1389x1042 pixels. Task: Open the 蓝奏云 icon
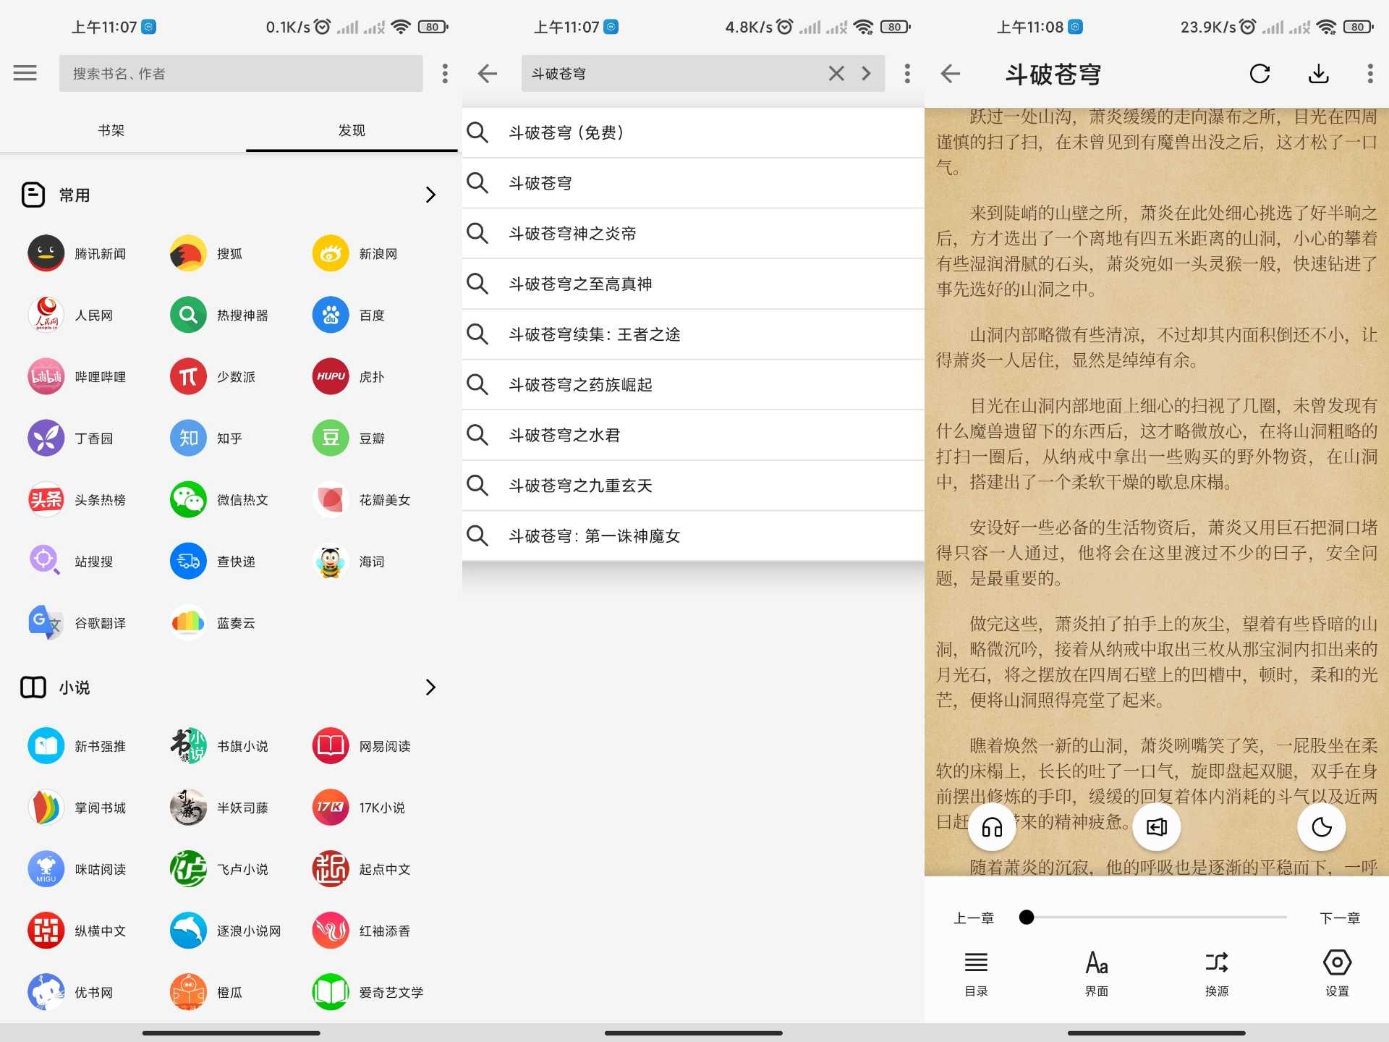click(188, 623)
